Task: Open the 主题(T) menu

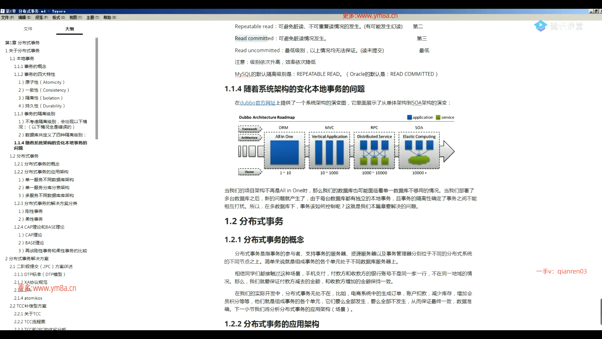Action: tap(92, 18)
